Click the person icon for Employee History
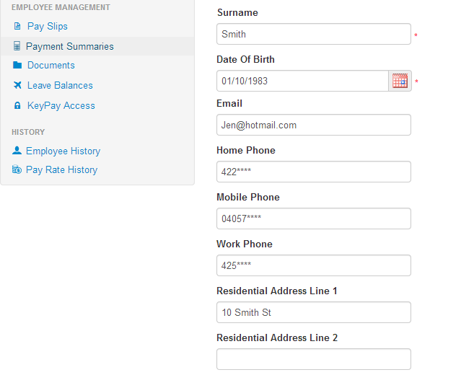This screenshot has width=474, height=375. coord(17,151)
